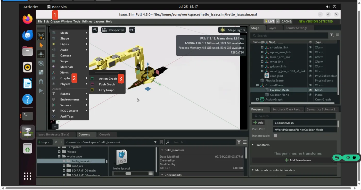
Task: Toggle visibility of CollisionMesh
Action: coord(310,90)
